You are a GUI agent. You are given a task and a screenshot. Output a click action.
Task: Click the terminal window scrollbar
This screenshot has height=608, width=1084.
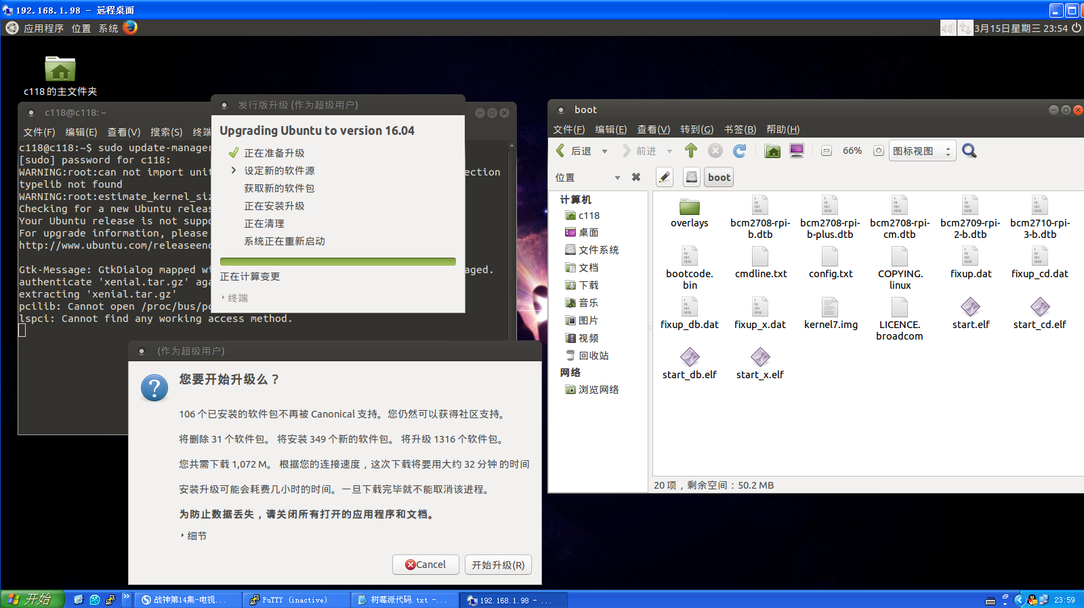pyautogui.click(x=512, y=241)
